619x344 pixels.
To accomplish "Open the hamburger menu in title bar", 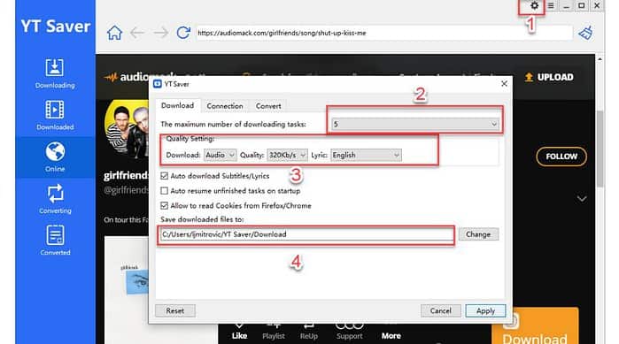I will 551,6.
